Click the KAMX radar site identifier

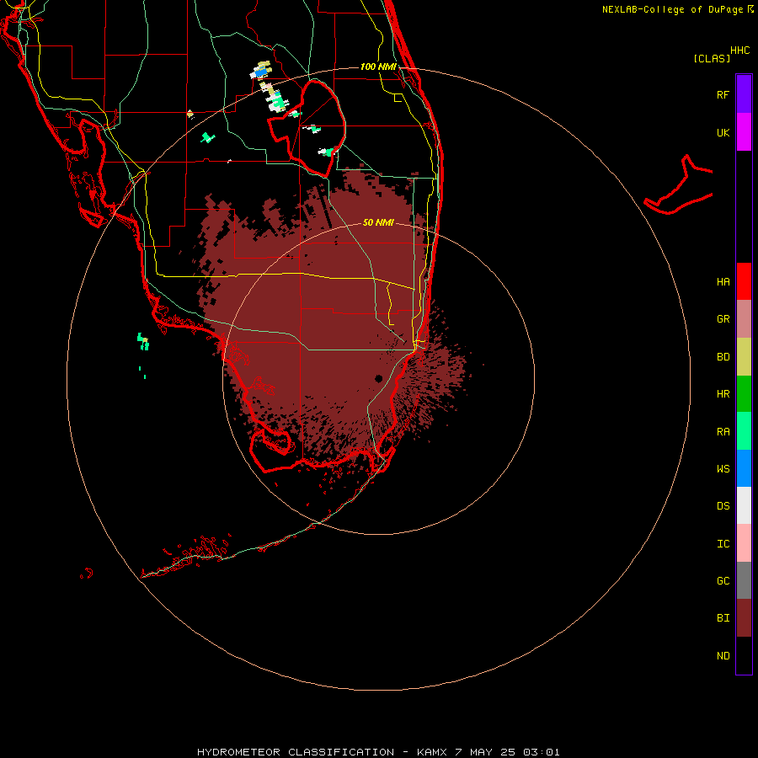(433, 752)
